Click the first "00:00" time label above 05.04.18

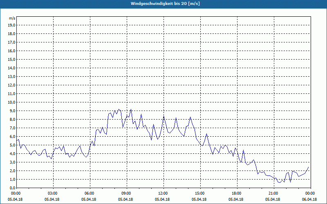pos(15,193)
